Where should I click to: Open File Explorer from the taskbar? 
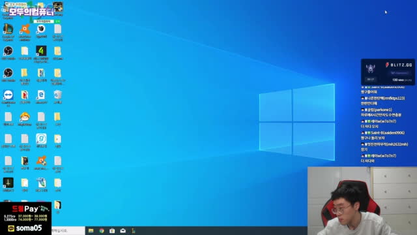click(x=91, y=230)
